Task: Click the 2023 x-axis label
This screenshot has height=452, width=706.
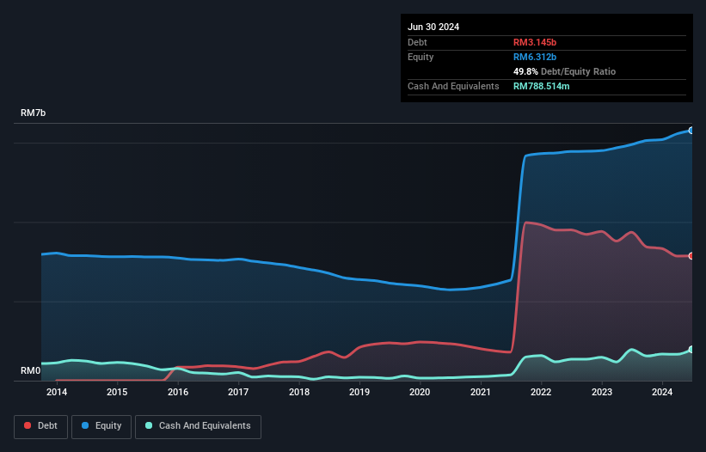Action: (602, 392)
